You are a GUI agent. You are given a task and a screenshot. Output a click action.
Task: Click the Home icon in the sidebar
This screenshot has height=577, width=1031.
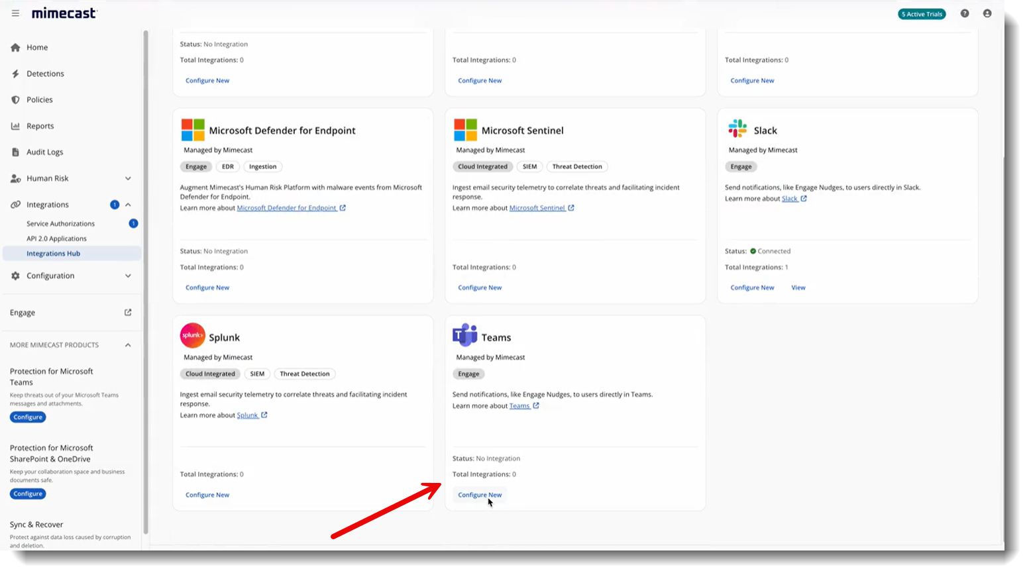tap(15, 47)
